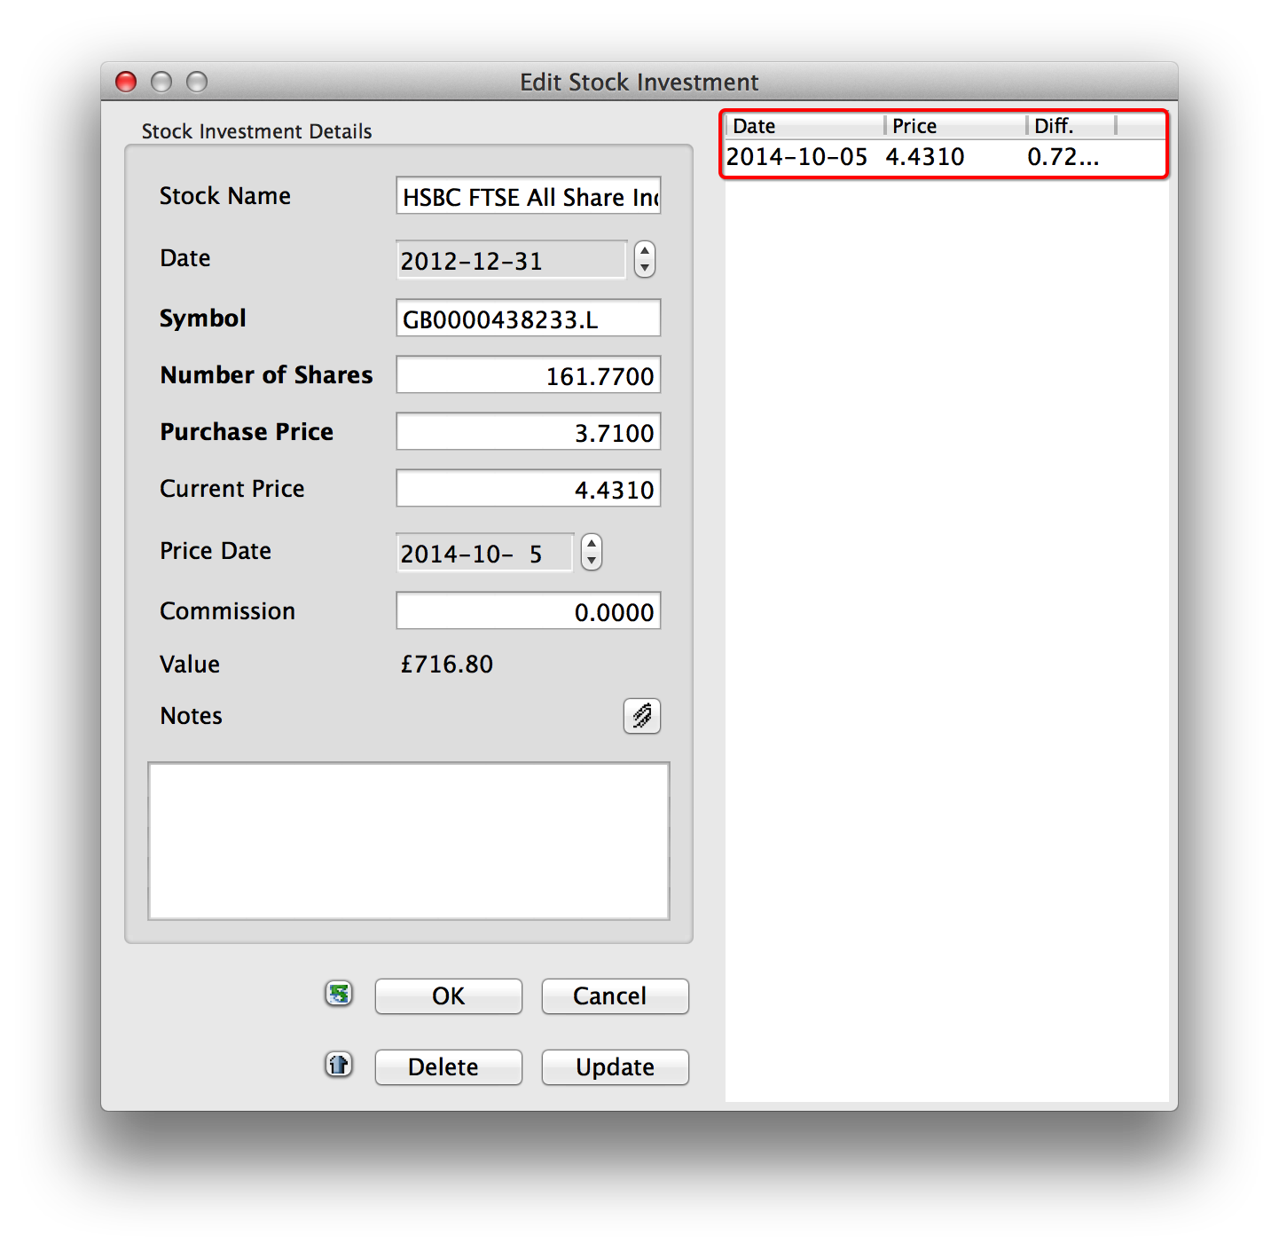
Task: Click into the Stock Name field
Action: point(528,196)
